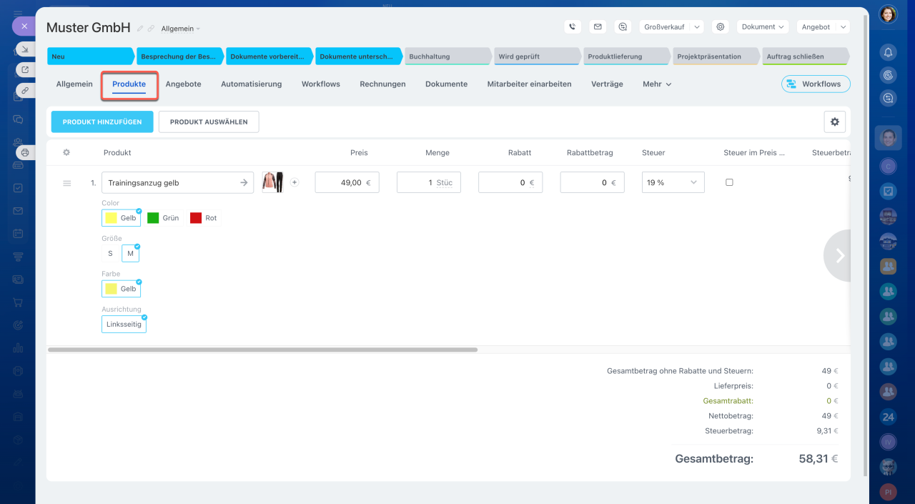915x504 pixels.
Task: Click plus icon next to product image
Action: [x=295, y=182]
